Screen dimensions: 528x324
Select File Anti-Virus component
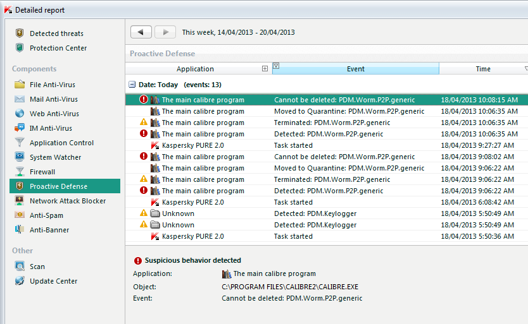click(x=53, y=85)
